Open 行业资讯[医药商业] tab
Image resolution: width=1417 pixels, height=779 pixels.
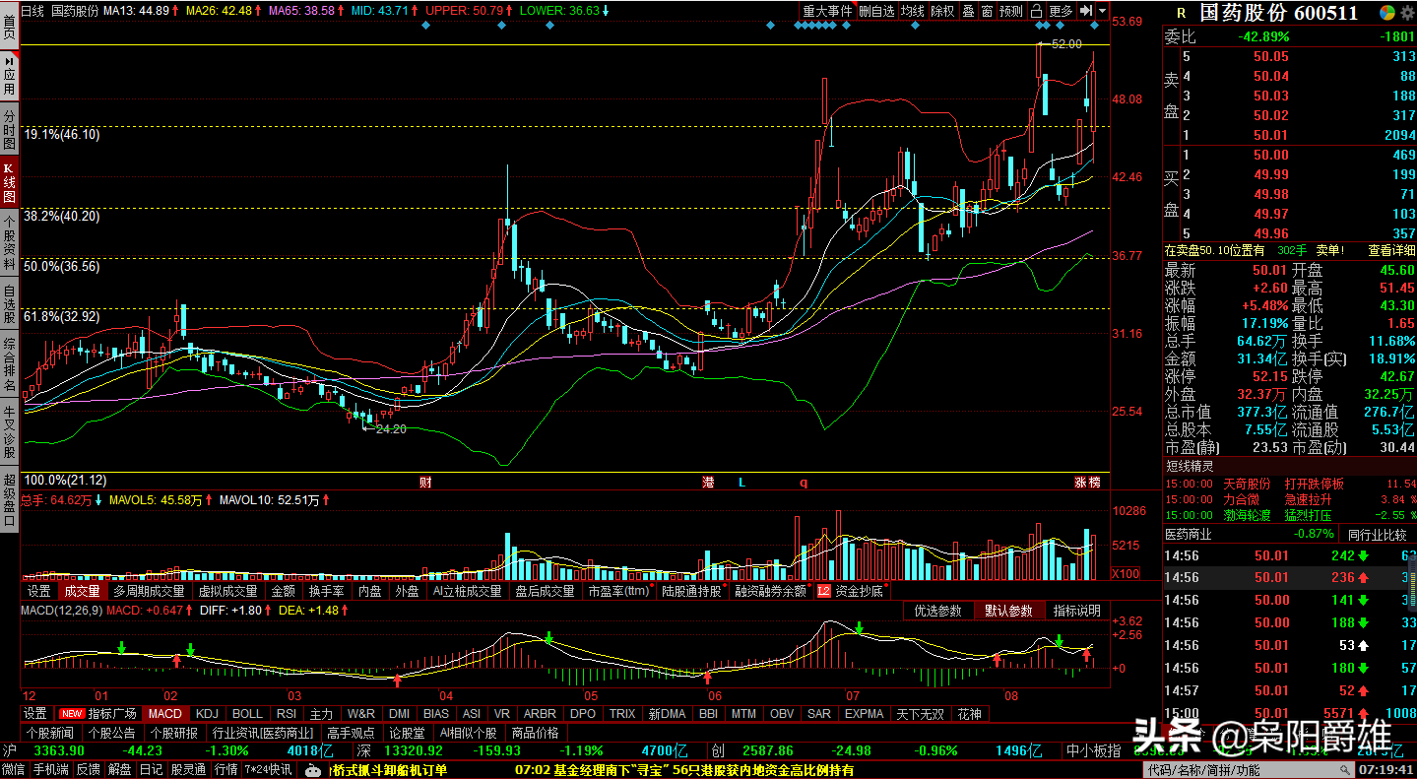pos(263,733)
